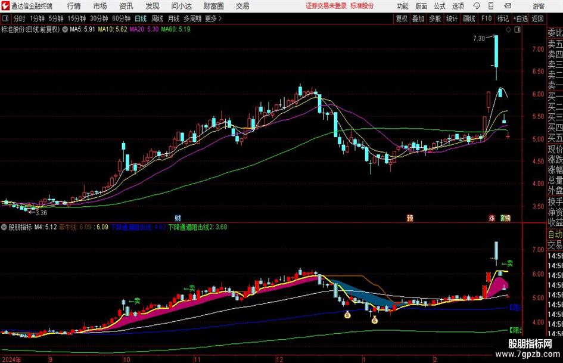Click the M4: 5.12 indicator value
563x363 pixels.
[x=46, y=227]
